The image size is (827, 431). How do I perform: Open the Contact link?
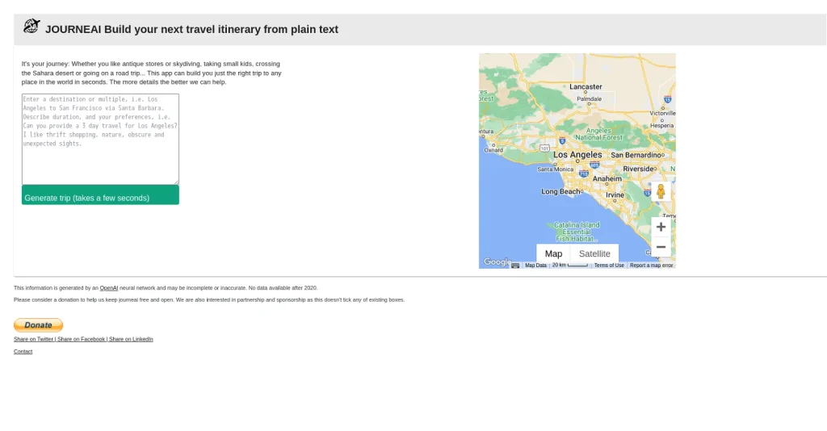pos(23,352)
